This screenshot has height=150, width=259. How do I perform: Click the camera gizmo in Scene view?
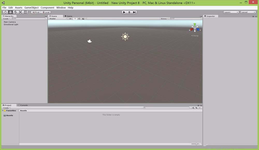point(90,41)
